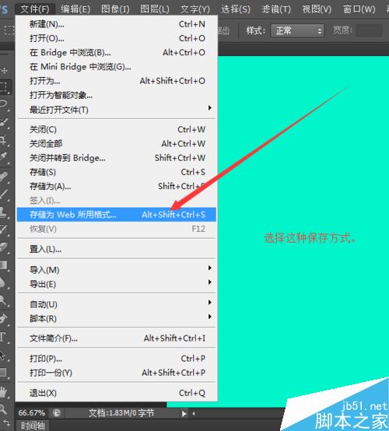Select the Pen tool
The height and width of the screenshot is (431, 389).
[4, 319]
